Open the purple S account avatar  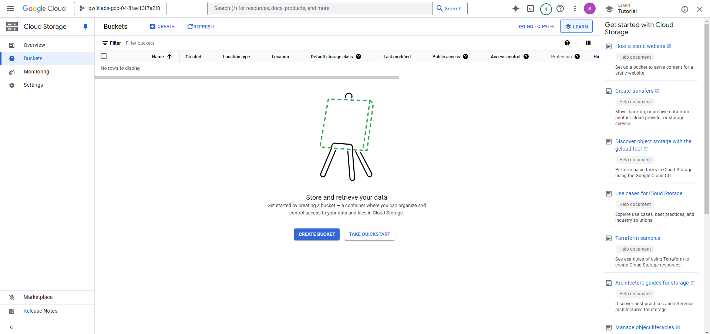pos(589,8)
